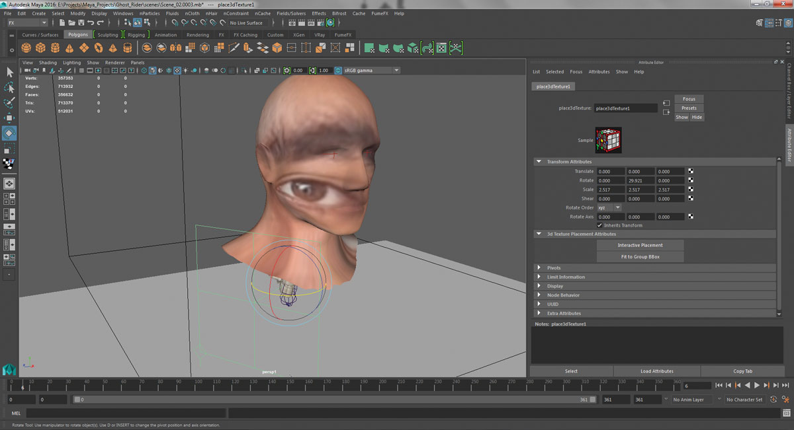The image size is (794, 430).
Task: Go to end of playback range
Action: (785, 385)
